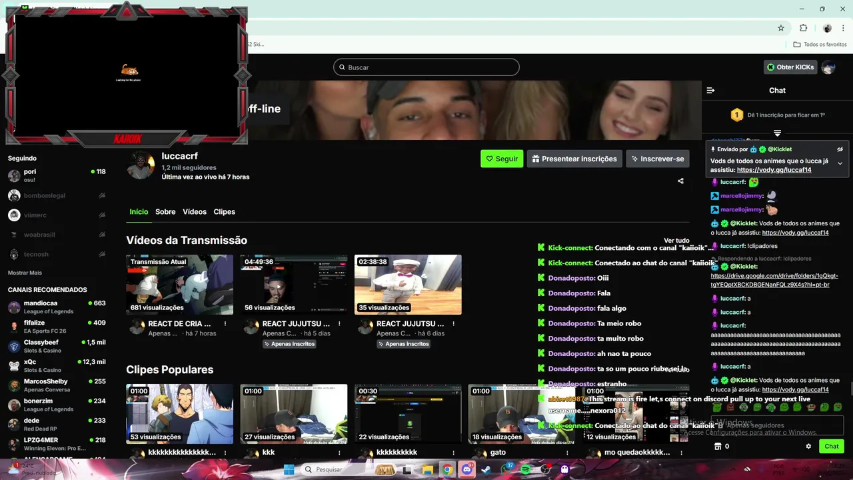The width and height of the screenshot is (853, 480).
Task: Switch to the Sobre tab
Action: pyautogui.click(x=165, y=212)
